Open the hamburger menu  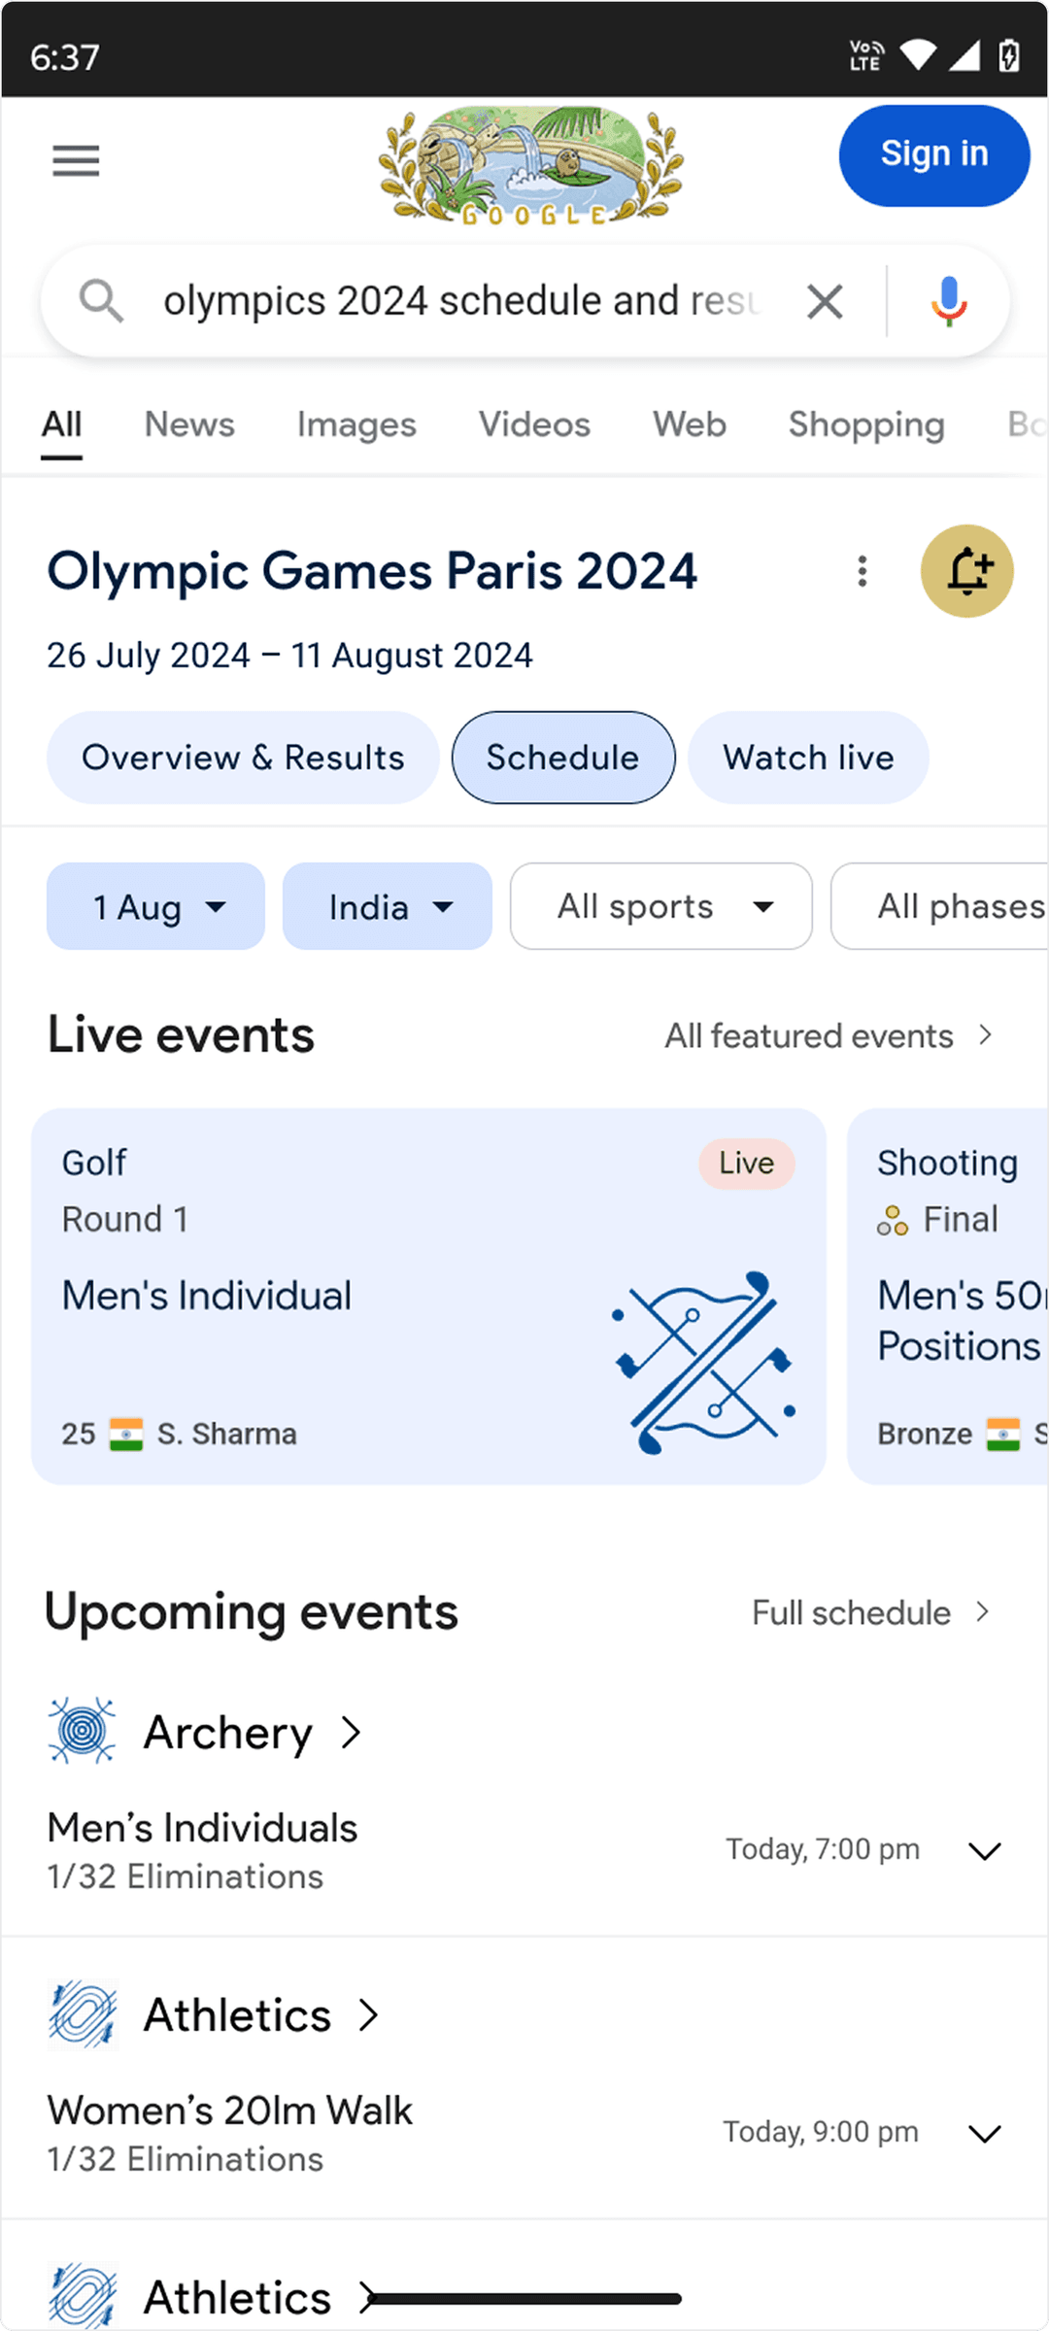point(76,160)
